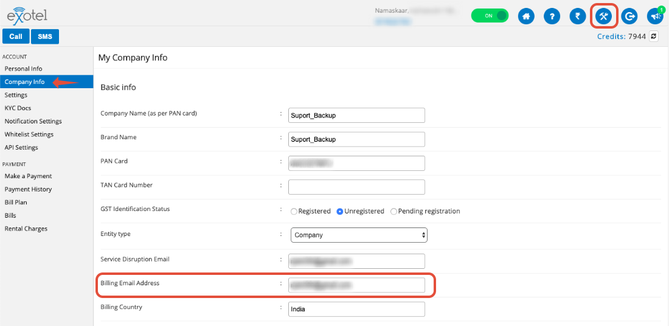The width and height of the screenshot is (669, 326).
Task: View Rental Charges
Action: (26, 229)
